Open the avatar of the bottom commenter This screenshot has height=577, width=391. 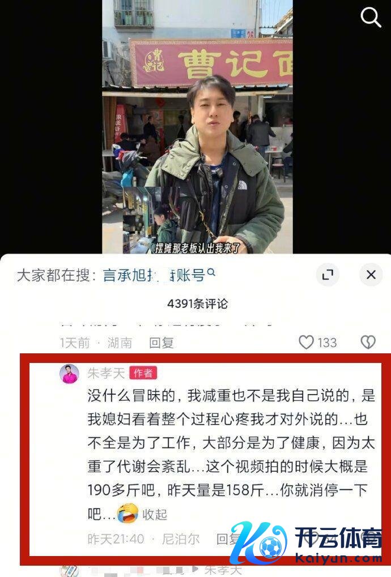69,571
